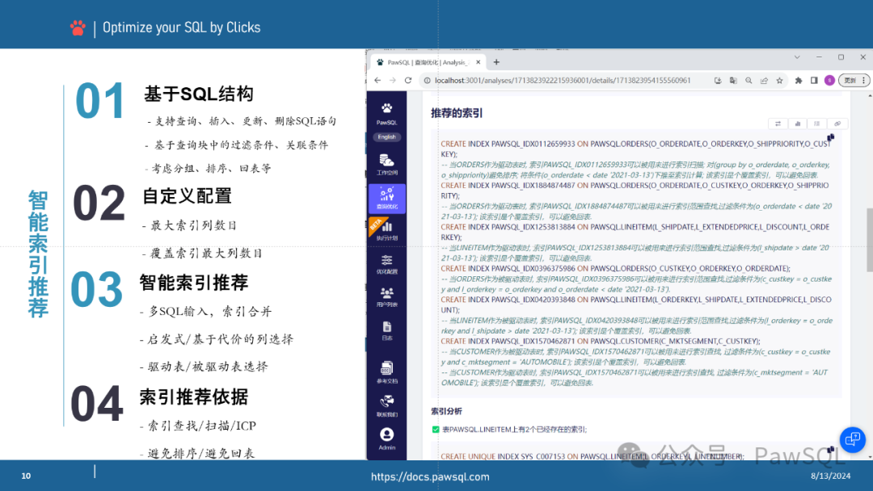Click the Optimize your SQL by Clicks title
The image size is (873, 491).
[182, 27]
